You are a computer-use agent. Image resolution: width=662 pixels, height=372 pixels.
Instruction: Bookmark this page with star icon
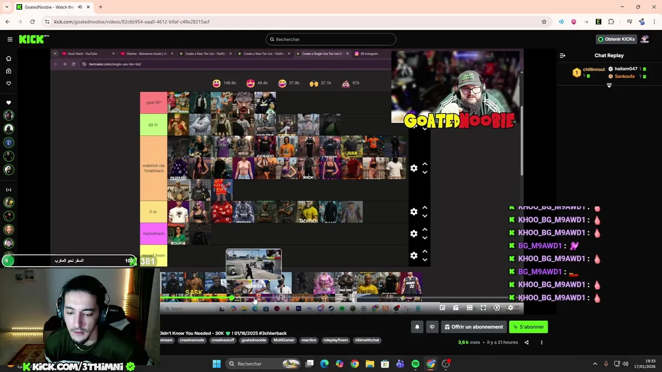click(544, 22)
